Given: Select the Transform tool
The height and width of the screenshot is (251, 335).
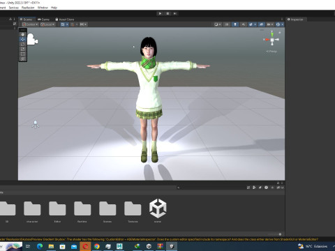Looking at the screenshot, I should pyautogui.click(x=23, y=59).
